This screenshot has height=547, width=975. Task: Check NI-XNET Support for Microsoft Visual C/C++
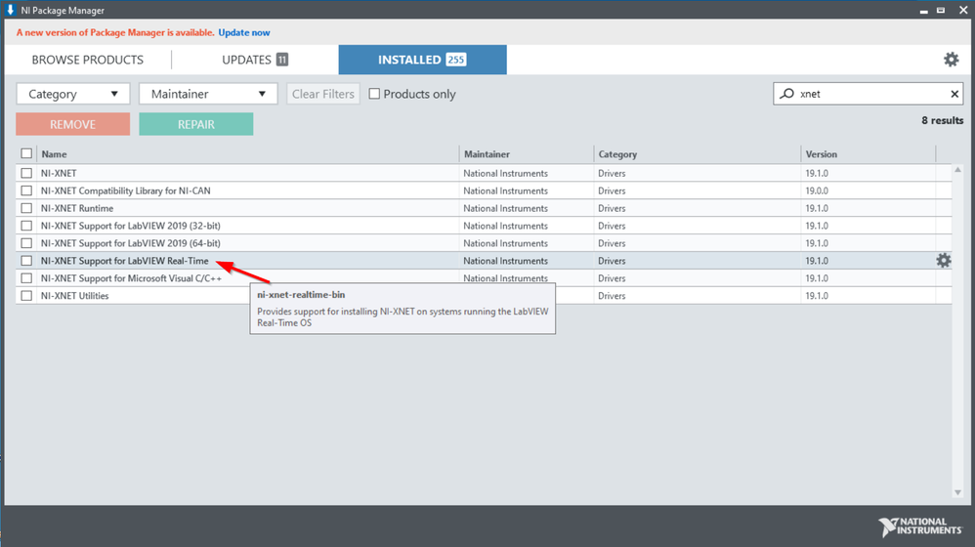point(26,277)
